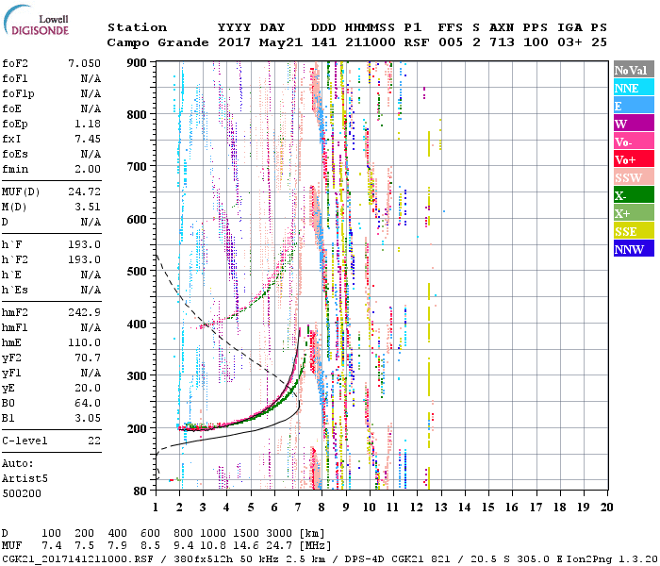
Task: Click the 900 km height axis label
Action: click(137, 63)
